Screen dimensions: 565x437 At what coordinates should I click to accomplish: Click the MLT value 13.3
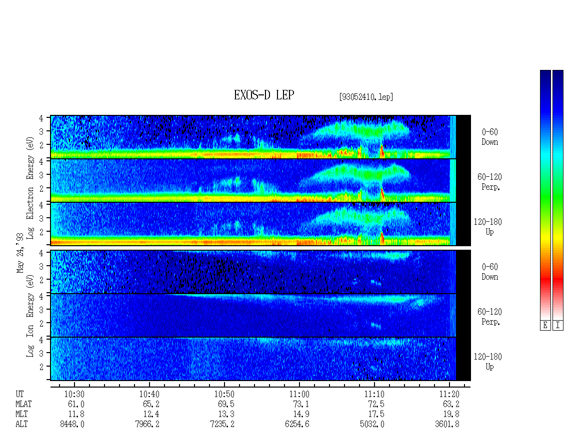click(226, 415)
